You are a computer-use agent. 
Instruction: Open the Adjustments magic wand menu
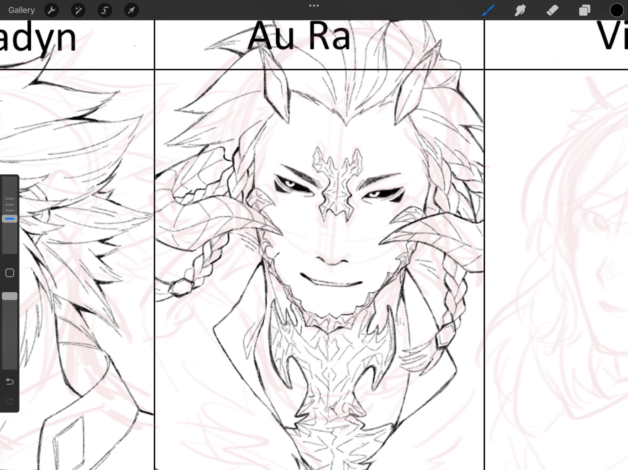78,10
